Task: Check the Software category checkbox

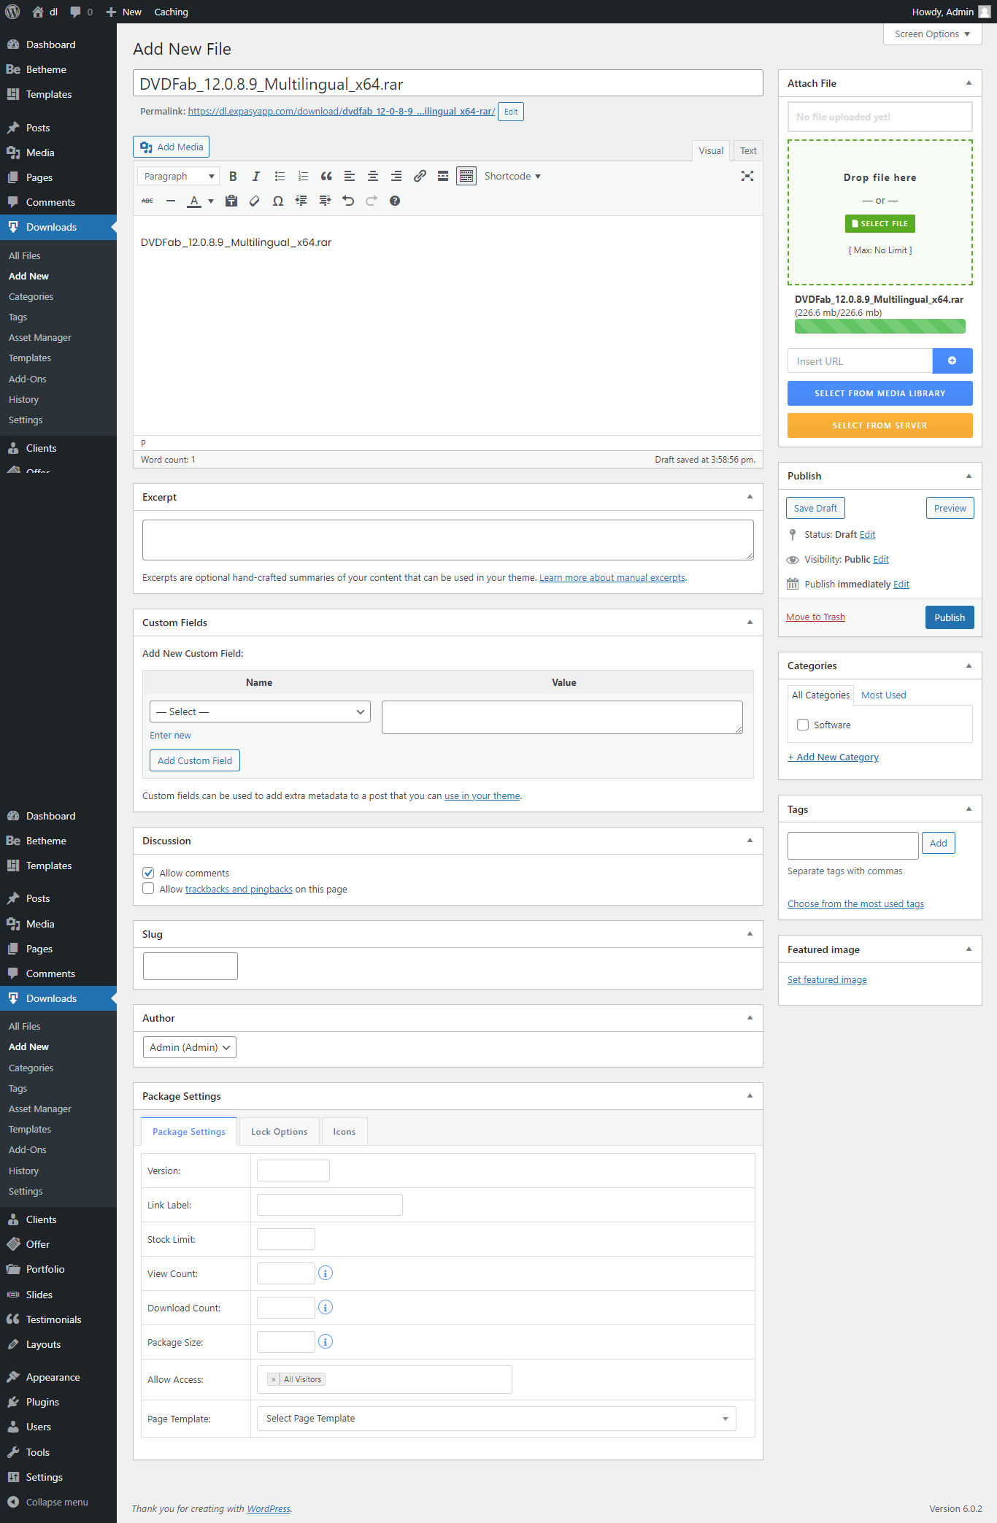Action: pyautogui.click(x=803, y=725)
